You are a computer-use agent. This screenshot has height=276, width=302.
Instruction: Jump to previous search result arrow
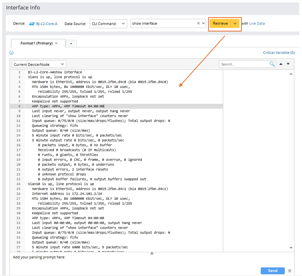(281, 64)
